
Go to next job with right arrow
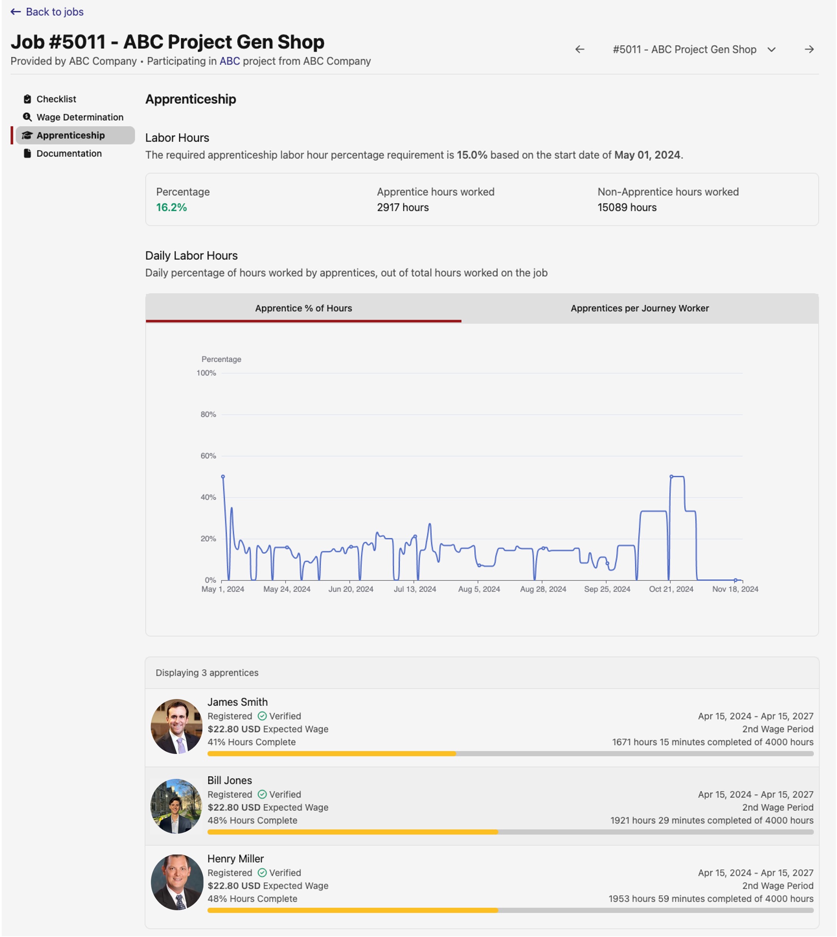click(x=809, y=49)
